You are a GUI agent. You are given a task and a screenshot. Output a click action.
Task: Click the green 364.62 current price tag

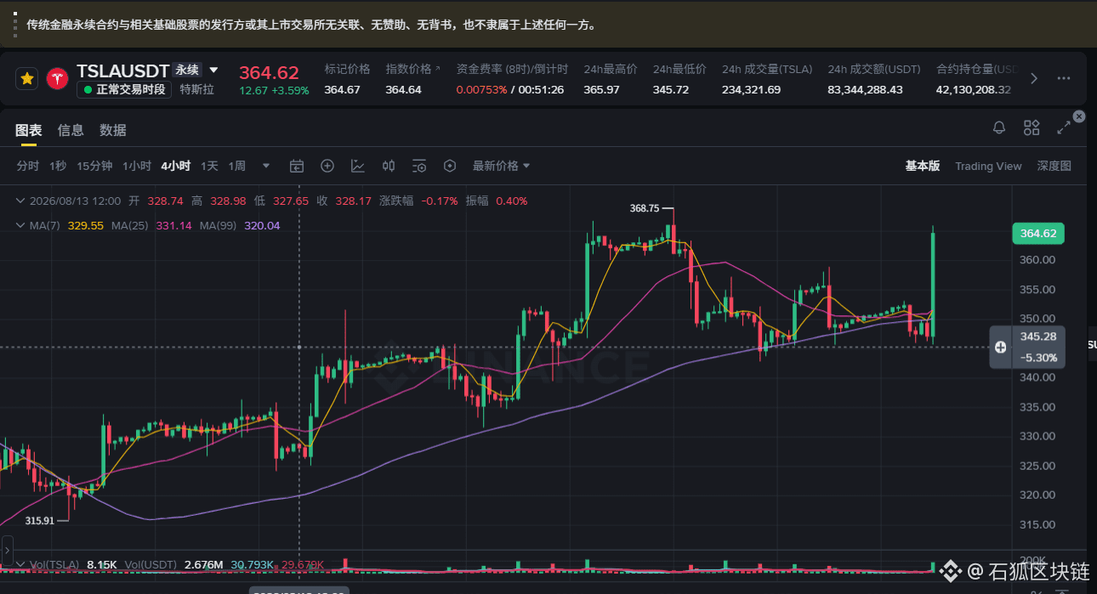[x=1038, y=234]
